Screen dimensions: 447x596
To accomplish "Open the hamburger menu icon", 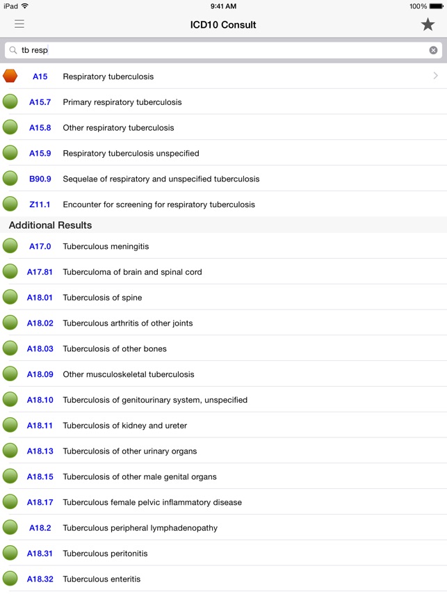I will coord(19,24).
